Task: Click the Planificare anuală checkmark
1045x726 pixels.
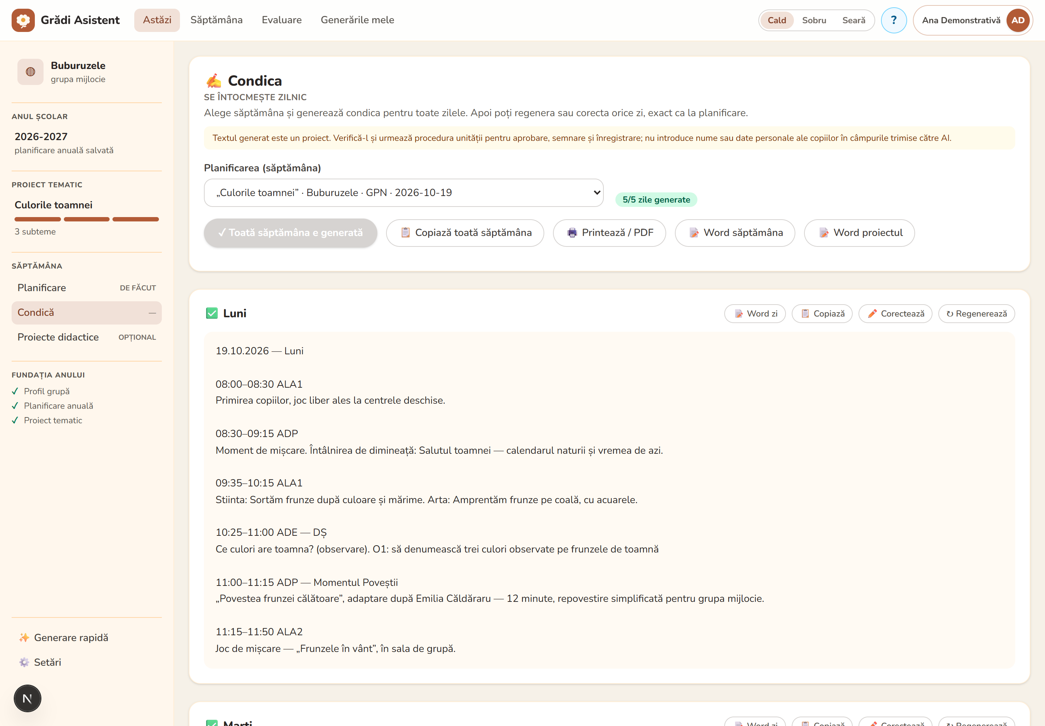Action: (15, 406)
